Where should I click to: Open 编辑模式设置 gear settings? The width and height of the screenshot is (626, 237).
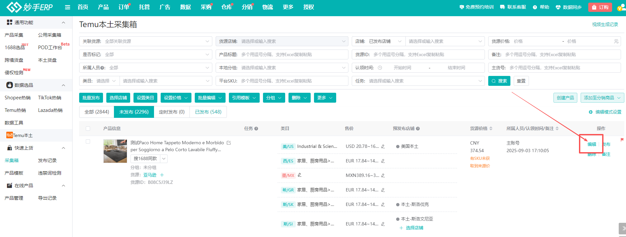605,112
